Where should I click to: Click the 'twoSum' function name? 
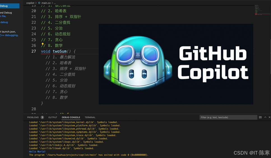click(60, 51)
